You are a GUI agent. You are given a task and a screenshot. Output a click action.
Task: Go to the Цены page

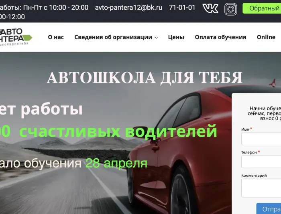click(176, 37)
